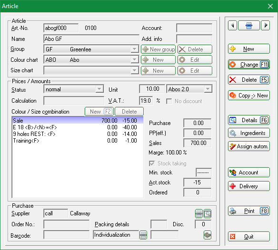Open Ingredients for this article
The image size is (278, 250).
click(249, 133)
